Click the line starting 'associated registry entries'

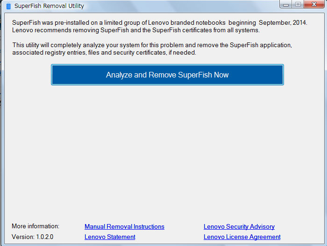click(104, 53)
